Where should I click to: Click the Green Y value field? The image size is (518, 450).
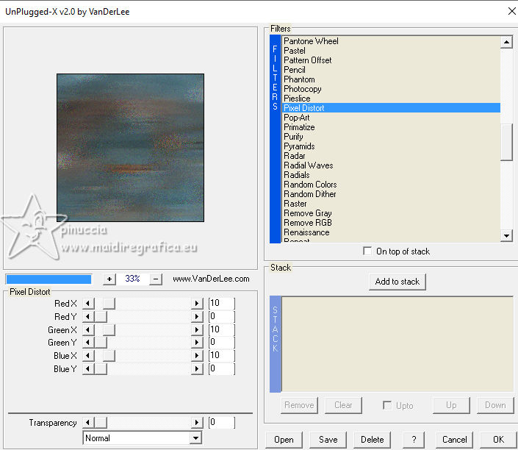click(222, 342)
